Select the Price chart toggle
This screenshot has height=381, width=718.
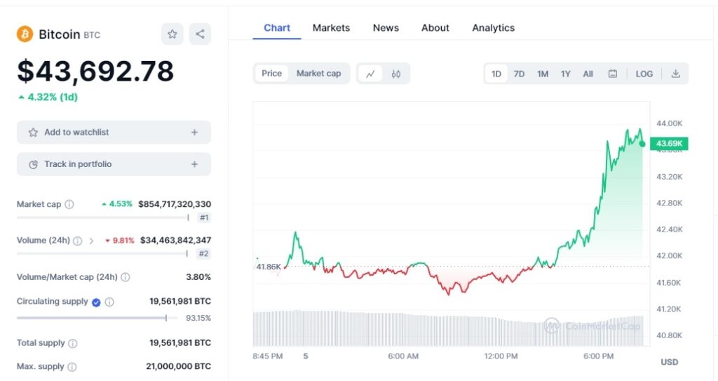[x=271, y=74]
